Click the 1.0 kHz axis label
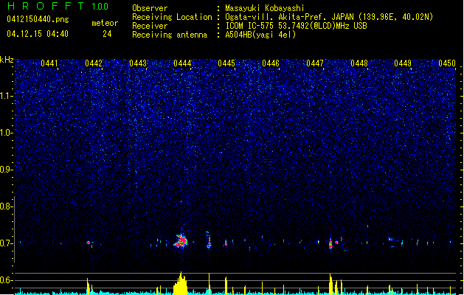 (x=6, y=133)
